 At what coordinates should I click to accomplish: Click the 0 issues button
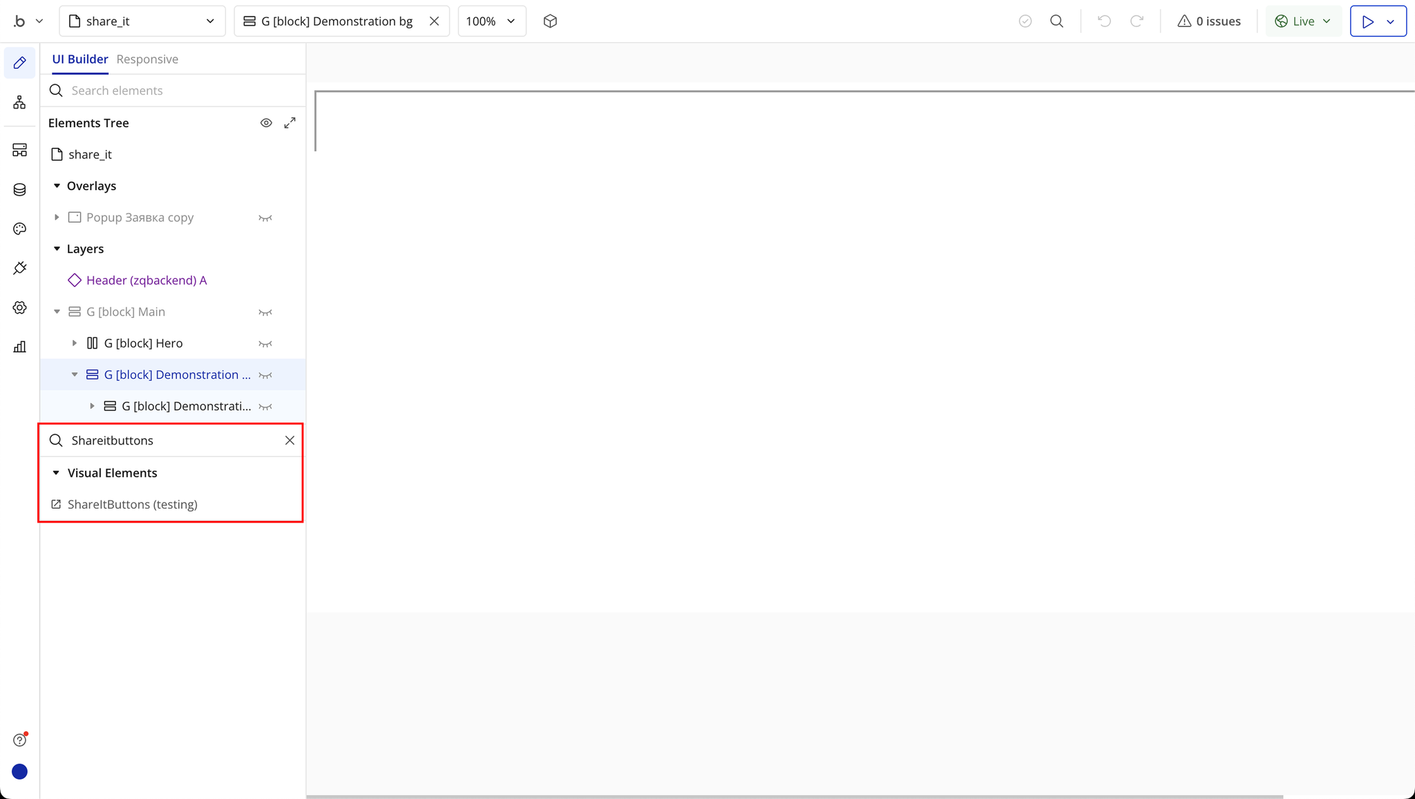[1209, 21]
